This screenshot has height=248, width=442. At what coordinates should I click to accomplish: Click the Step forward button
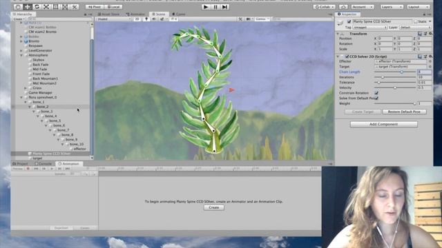click(224, 7)
